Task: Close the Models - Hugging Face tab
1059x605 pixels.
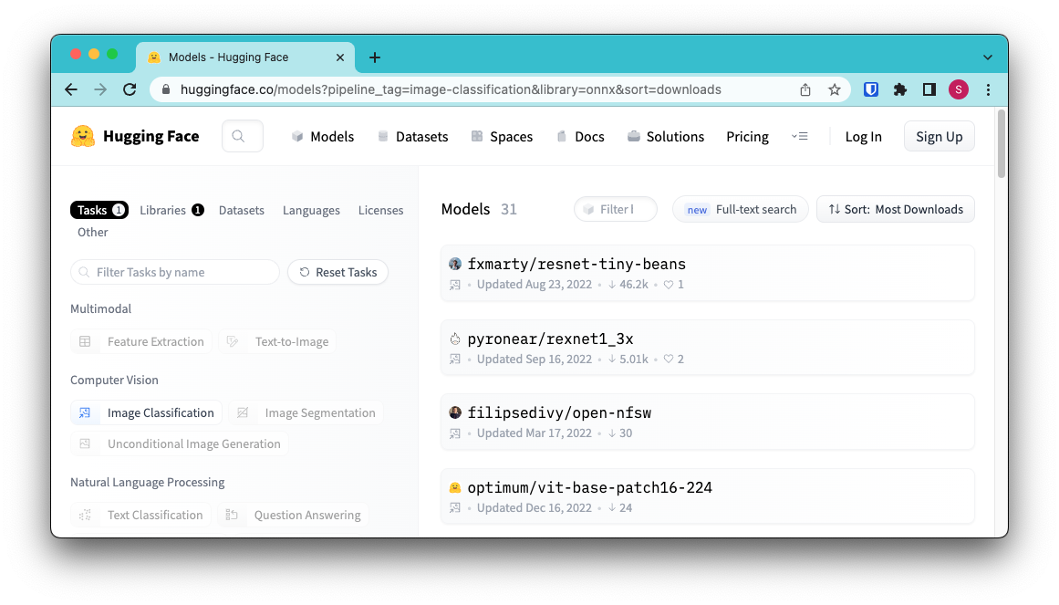Action: coord(339,57)
